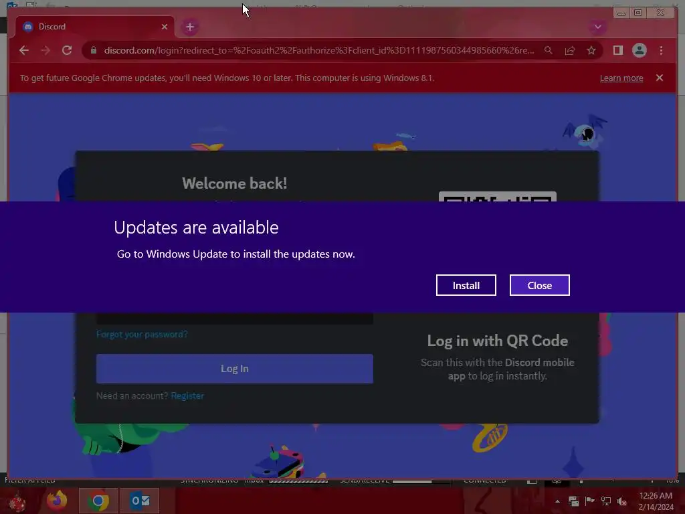
Task: Click the Discord QR code image
Action: click(498, 196)
